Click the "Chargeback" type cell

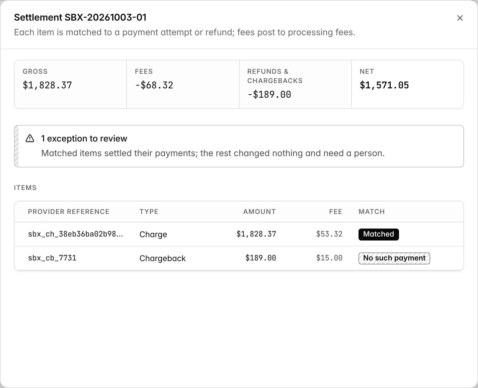point(162,258)
